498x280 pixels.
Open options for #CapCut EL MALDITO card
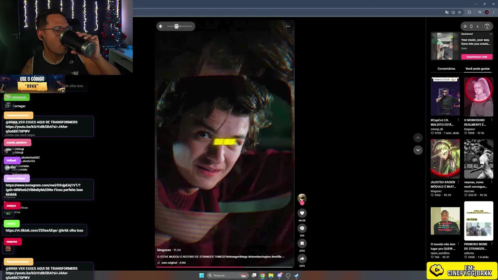pos(458,120)
